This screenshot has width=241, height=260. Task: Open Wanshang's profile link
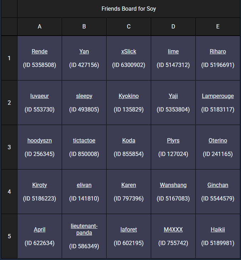click(173, 185)
